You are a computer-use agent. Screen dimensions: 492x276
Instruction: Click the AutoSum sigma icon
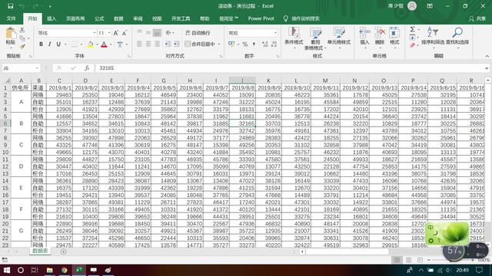tap(412, 29)
